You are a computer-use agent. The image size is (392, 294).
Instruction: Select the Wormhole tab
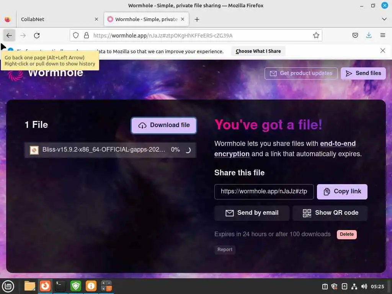146,19
